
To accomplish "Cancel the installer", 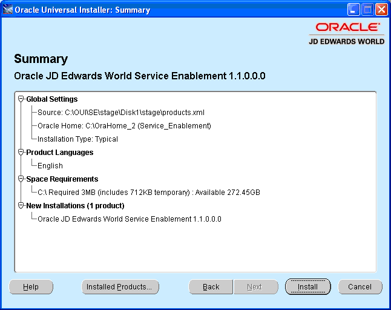I will [360, 287].
